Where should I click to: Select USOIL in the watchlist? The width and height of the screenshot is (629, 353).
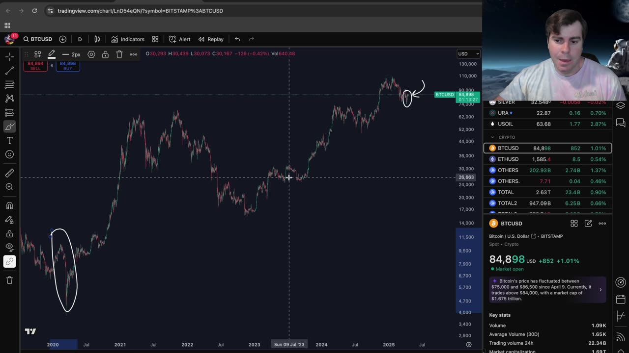click(547, 124)
